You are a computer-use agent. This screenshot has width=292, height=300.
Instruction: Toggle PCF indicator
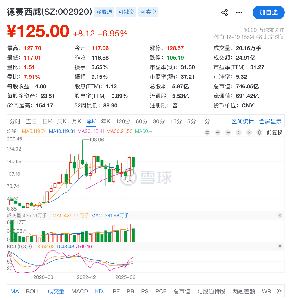161,291
